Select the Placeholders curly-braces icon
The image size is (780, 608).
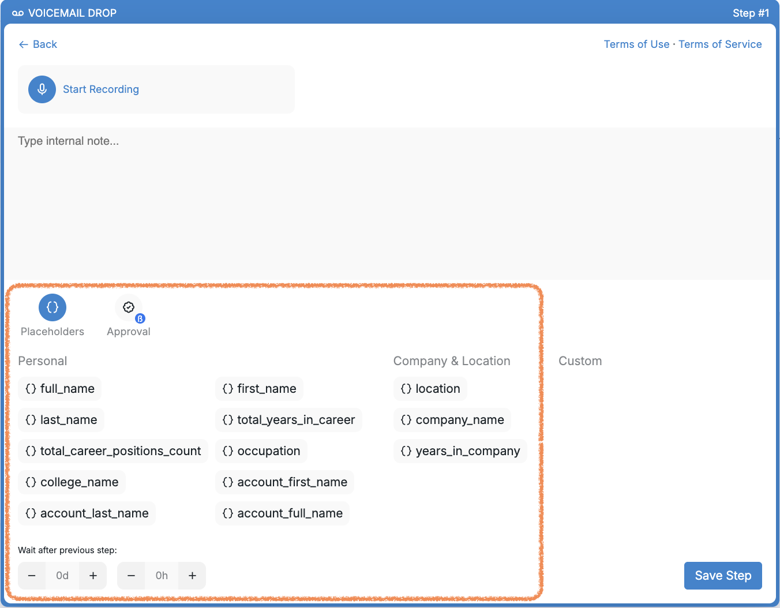[52, 307]
